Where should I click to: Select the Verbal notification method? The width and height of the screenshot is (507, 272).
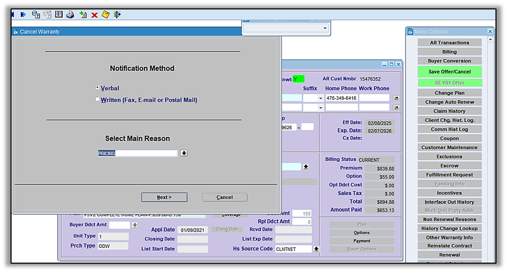97,88
